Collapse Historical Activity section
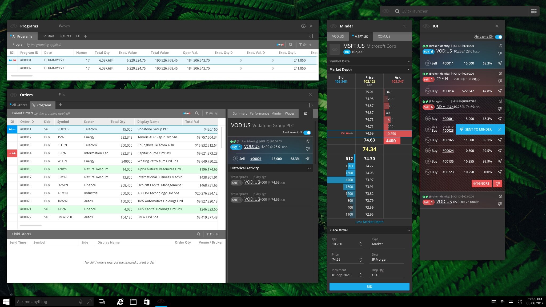 309,168
